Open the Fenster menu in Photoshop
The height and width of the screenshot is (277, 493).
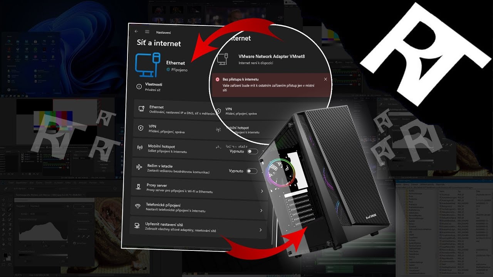pos(93,183)
